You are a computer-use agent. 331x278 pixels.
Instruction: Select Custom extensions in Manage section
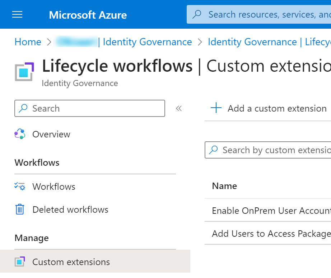tap(95, 261)
